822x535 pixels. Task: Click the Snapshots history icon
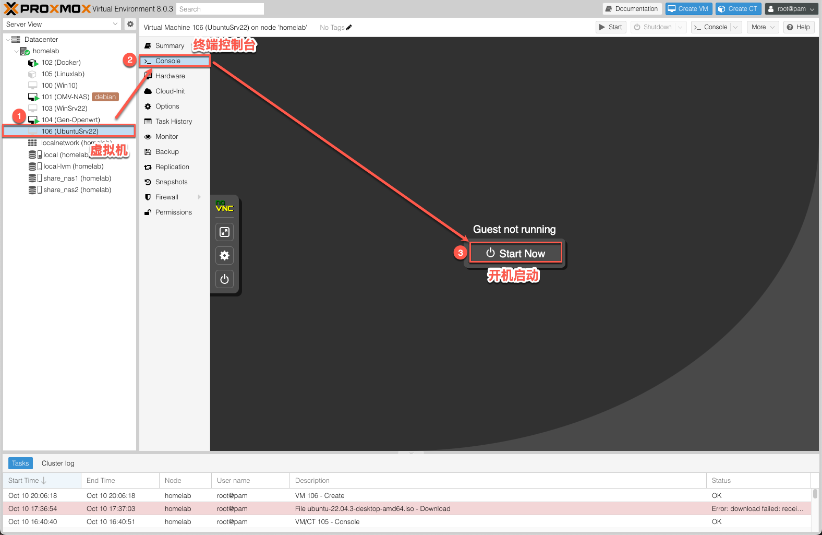coord(148,182)
